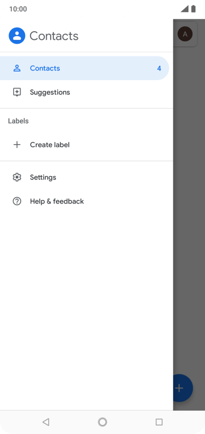Click the Labels section heading
205x434 pixels.
[18, 121]
